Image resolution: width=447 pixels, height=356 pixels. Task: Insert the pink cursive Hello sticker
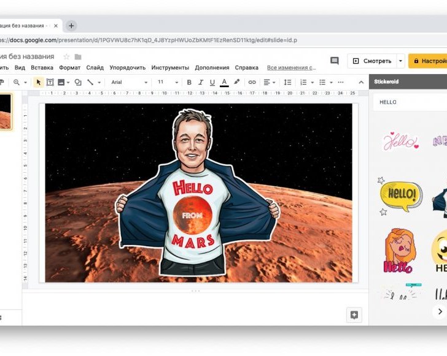pyautogui.click(x=401, y=142)
